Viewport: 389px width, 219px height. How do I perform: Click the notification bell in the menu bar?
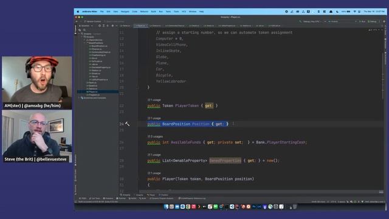[331, 12]
